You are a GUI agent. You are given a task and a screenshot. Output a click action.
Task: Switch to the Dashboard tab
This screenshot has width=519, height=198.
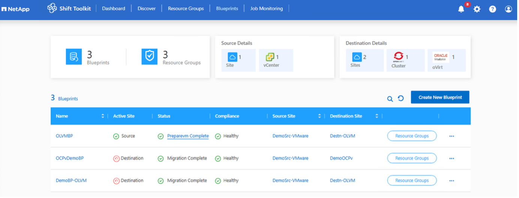click(114, 9)
